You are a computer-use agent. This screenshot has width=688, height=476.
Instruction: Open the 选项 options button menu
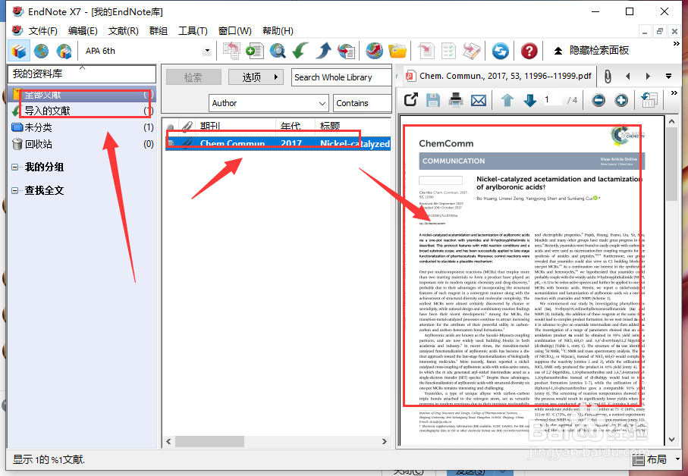[256, 77]
